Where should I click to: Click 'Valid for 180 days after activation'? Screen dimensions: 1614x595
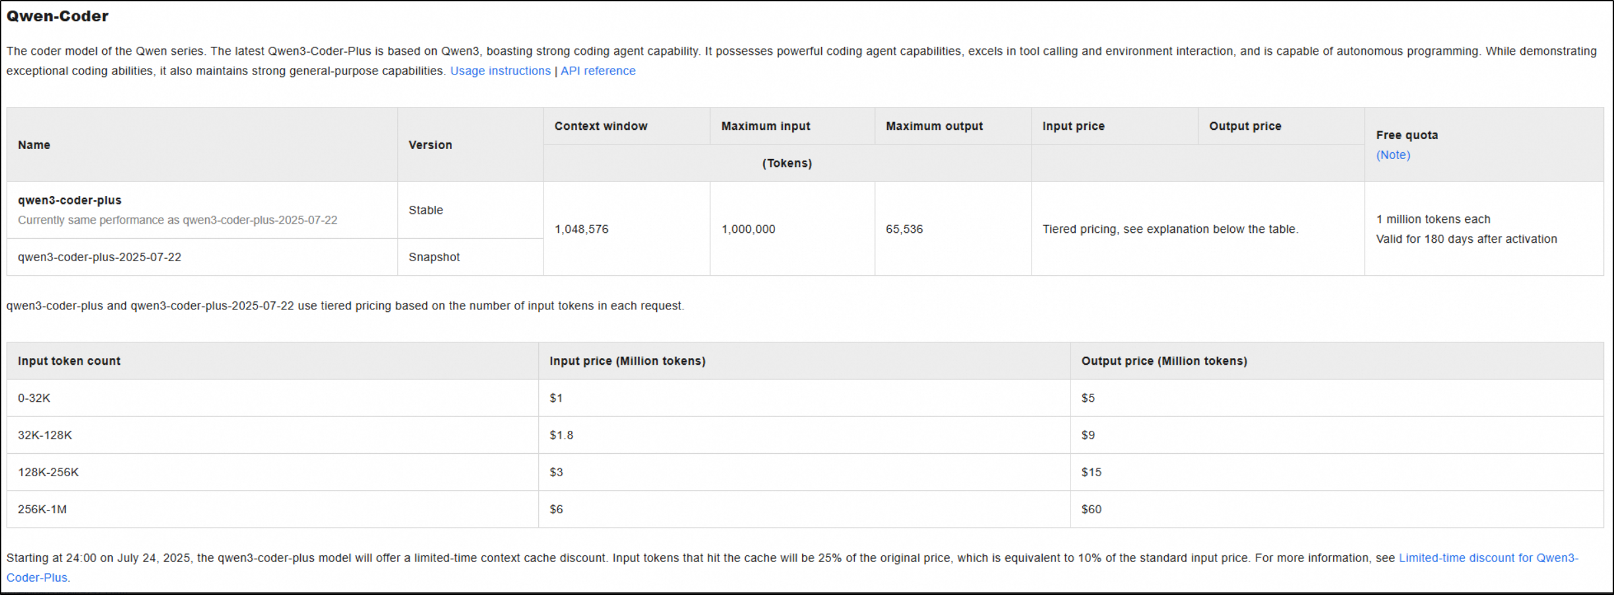[x=1466, y=239]
